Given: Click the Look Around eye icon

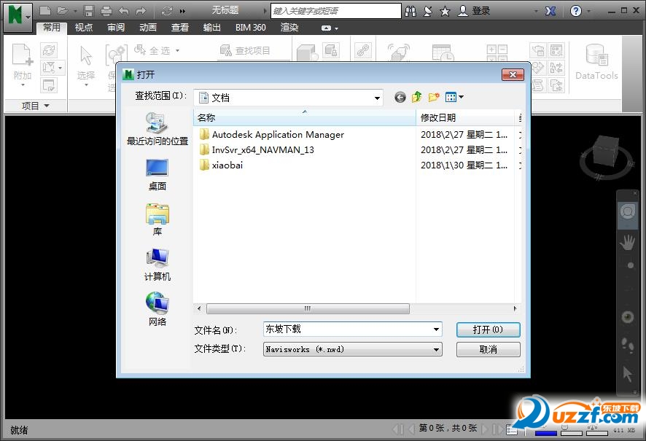Looking at the screenshot, I should pos(628,316).
